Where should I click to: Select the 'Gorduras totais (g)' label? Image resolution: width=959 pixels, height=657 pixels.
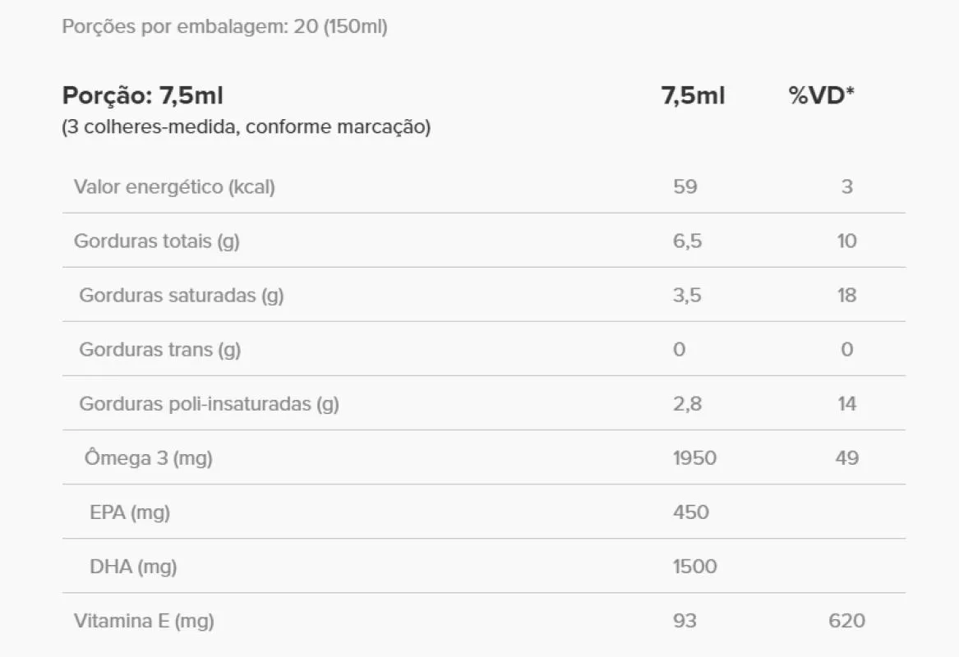coord(156,241)
